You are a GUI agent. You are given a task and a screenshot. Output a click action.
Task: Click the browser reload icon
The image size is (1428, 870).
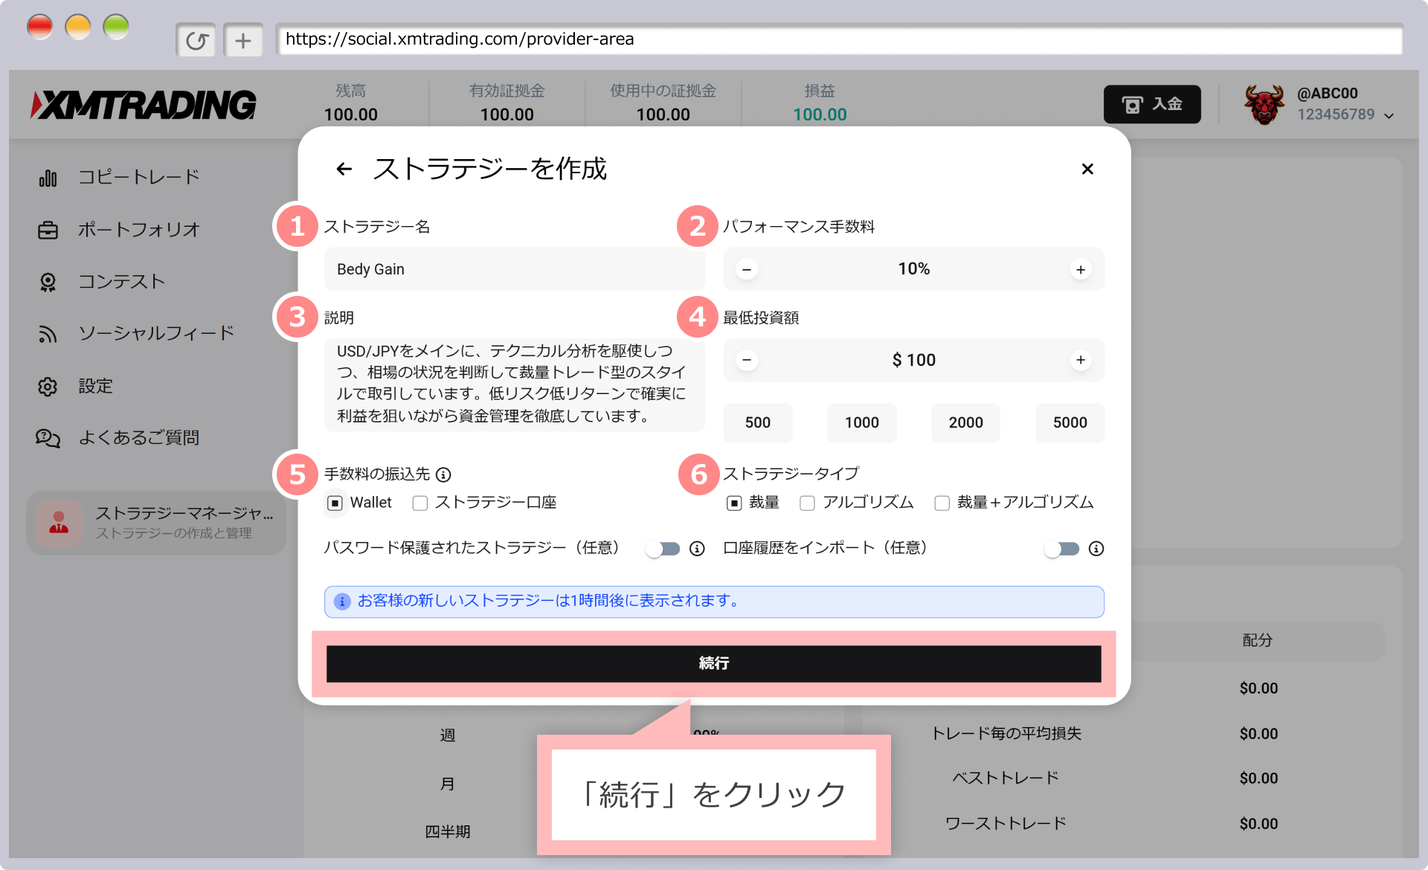point(196,40)
